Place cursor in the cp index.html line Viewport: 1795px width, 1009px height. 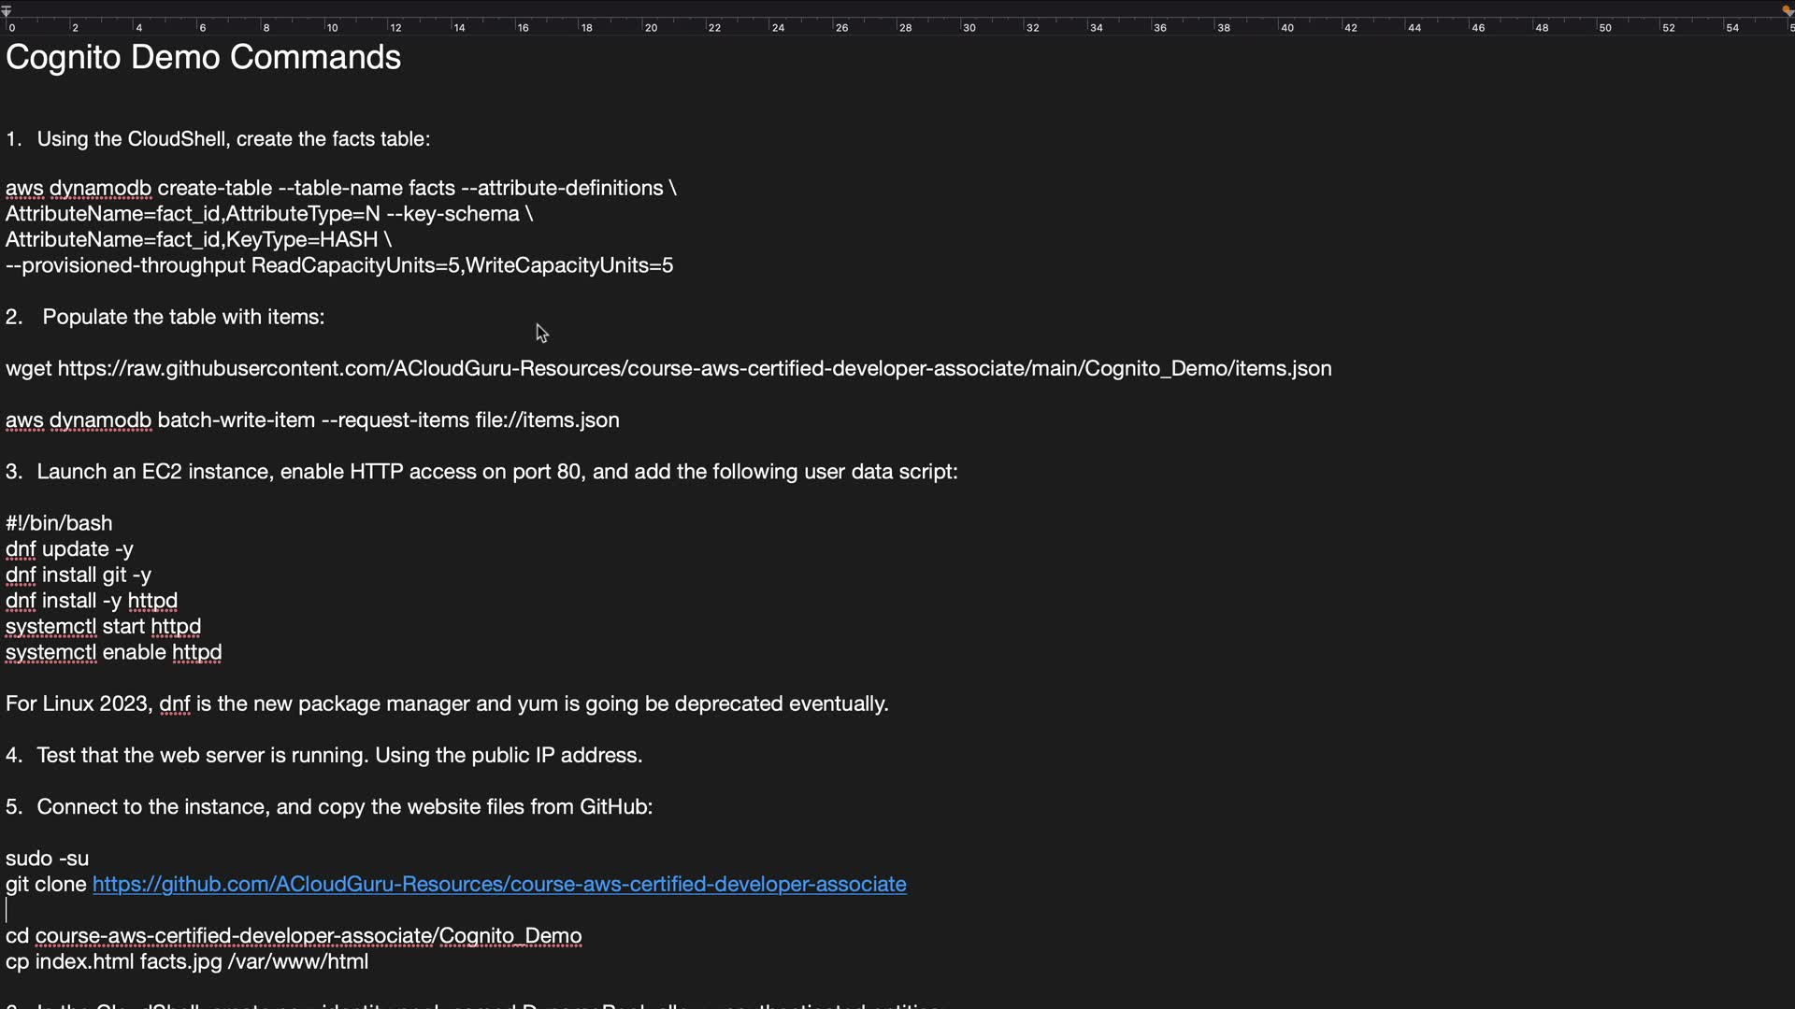(187, 962)
